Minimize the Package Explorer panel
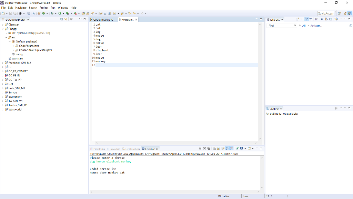Viewport: 353px width, 199px height. 80,19
